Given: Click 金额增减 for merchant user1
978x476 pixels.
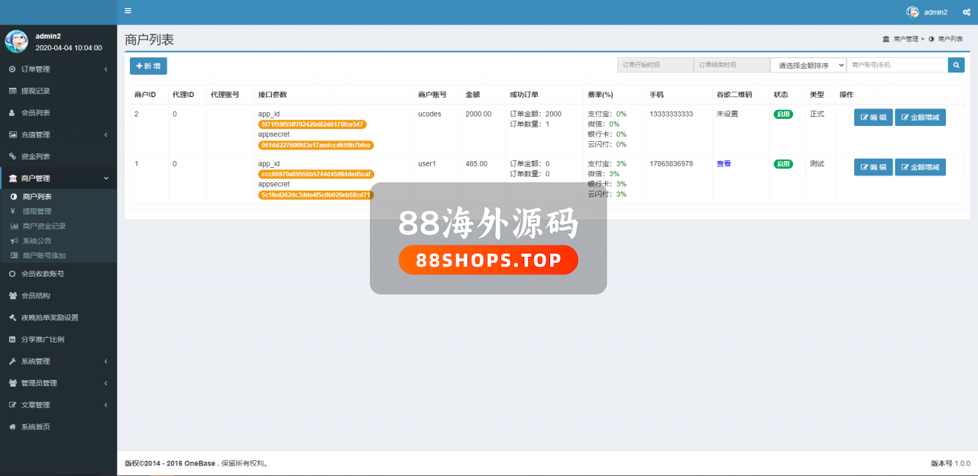Looking at the screenshot, I should (x=920, y=167).
